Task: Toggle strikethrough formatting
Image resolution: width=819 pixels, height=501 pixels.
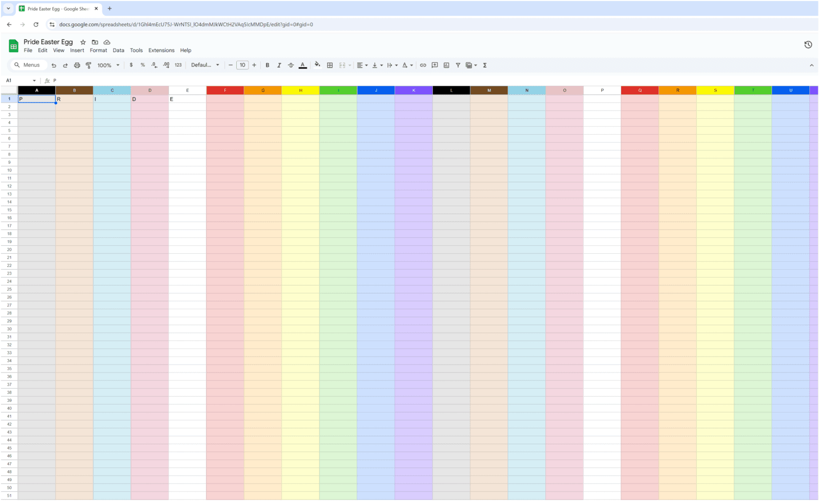Action: click(x=291, y=65)
